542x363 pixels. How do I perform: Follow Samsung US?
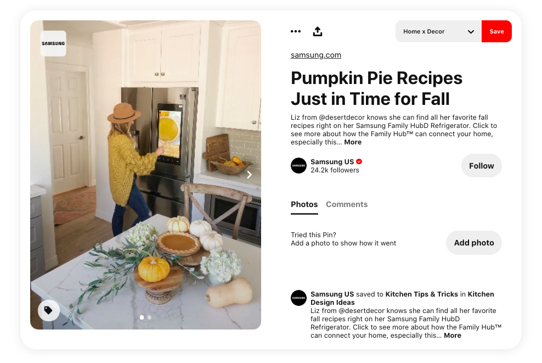(x=481, y=166)
